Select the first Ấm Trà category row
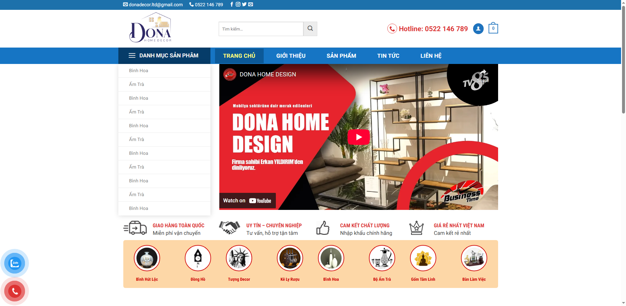 (164, 84)
